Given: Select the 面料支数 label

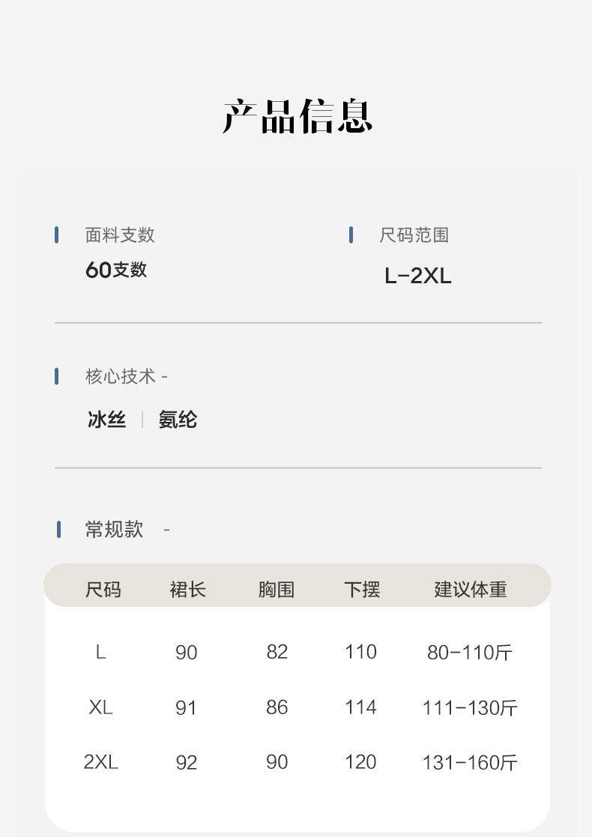Looking at the screenshot, I should click(x=120, y=235).
